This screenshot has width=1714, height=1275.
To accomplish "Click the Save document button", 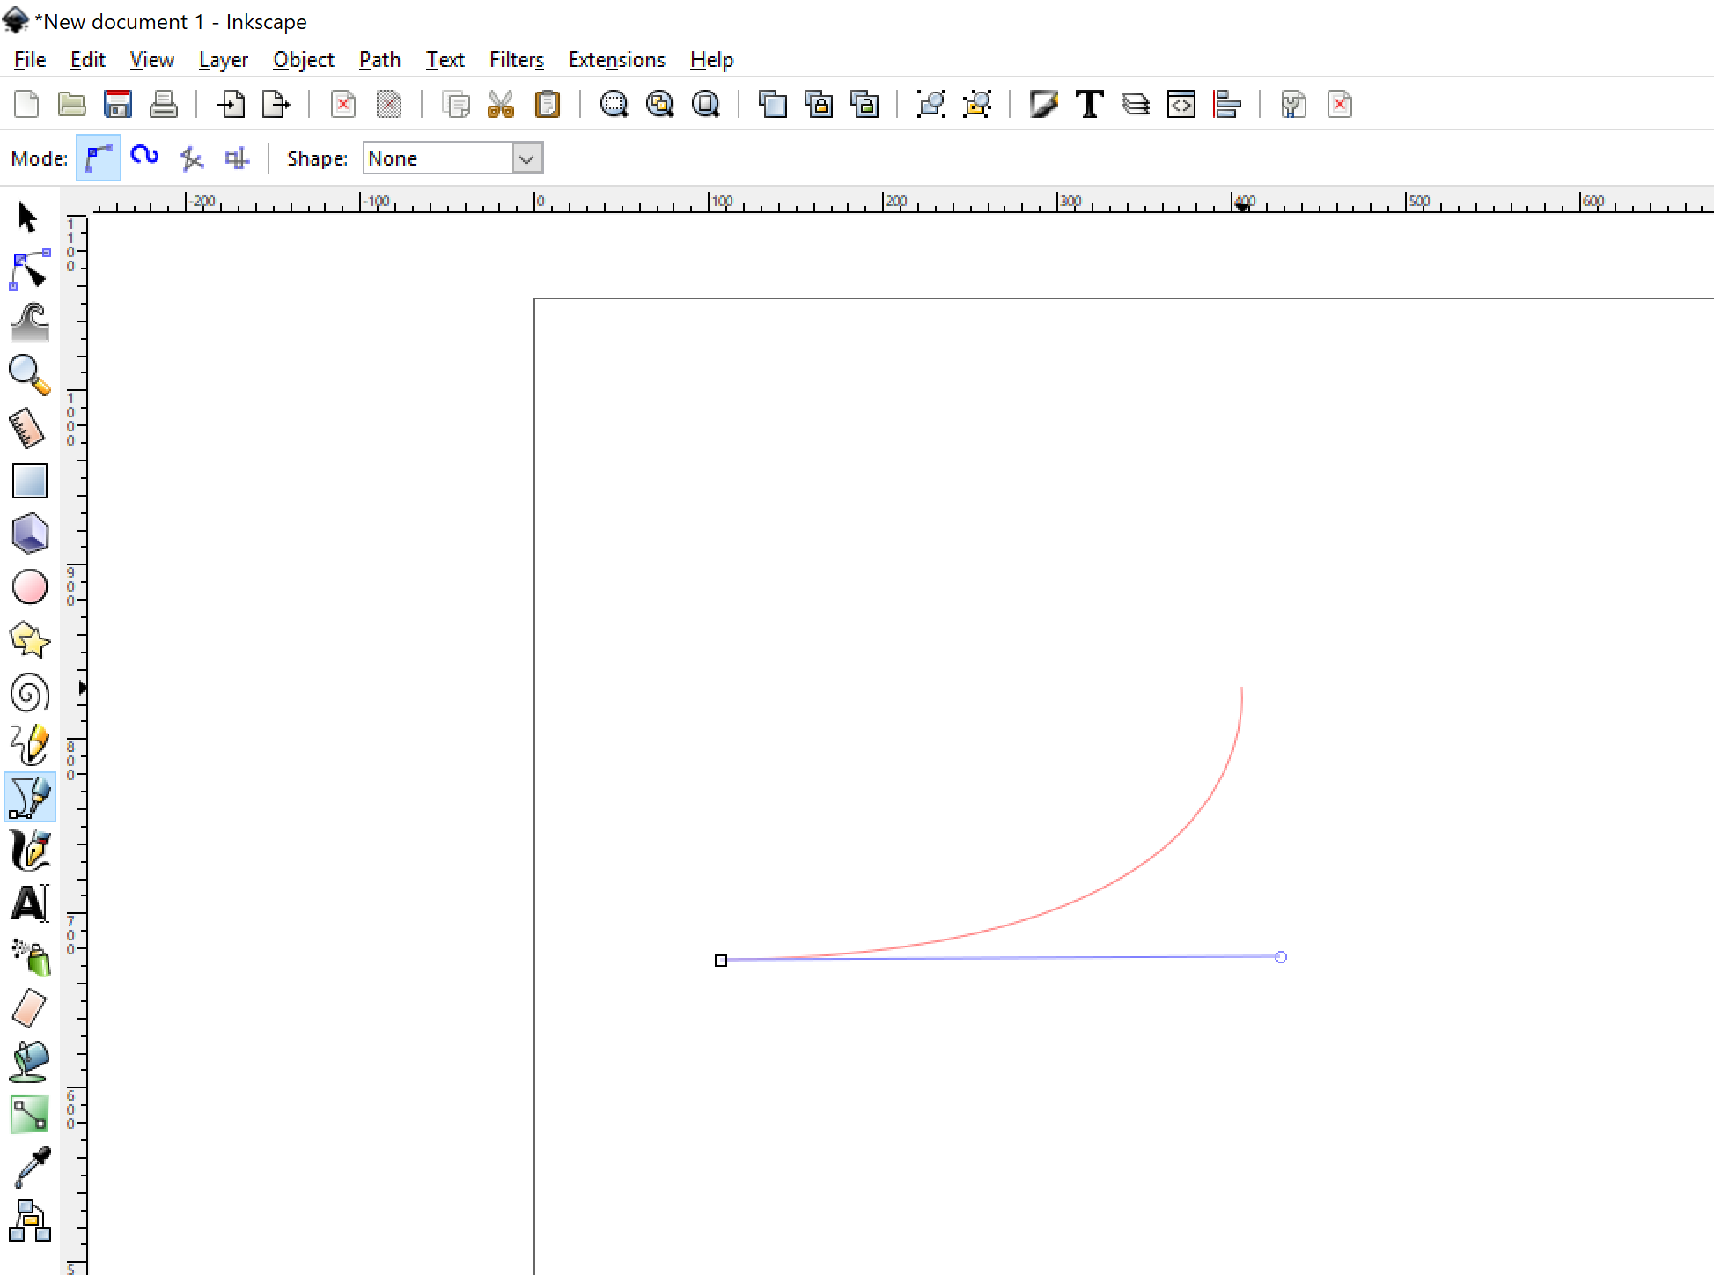I will [x=117, y=104].
